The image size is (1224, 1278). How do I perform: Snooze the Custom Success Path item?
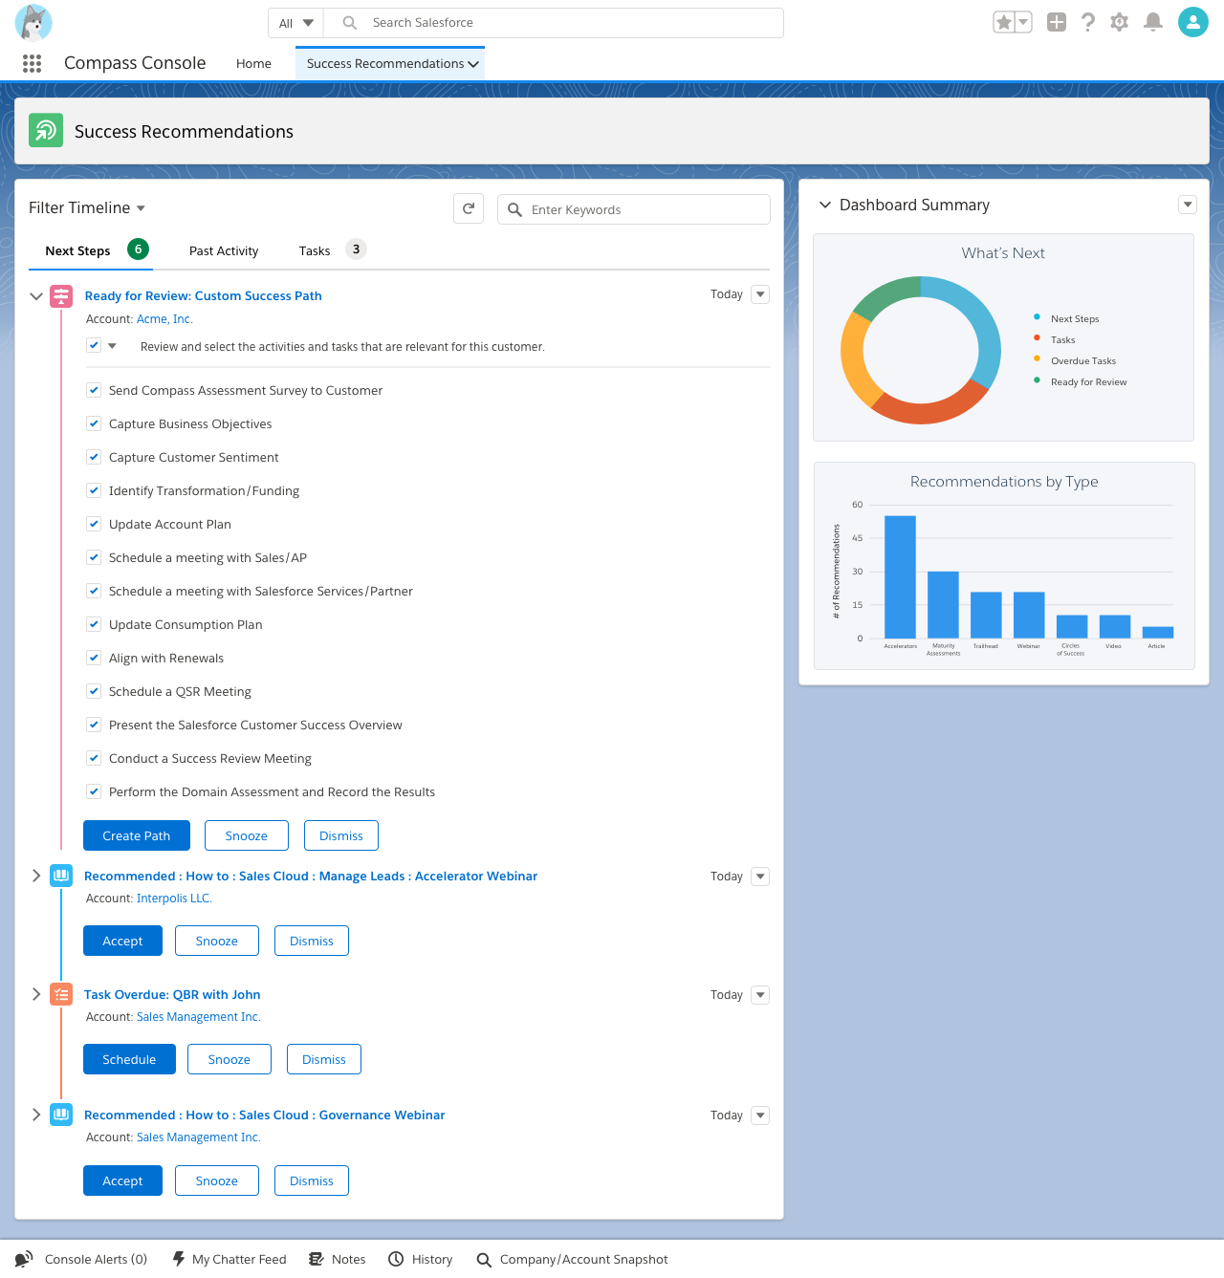(x=247, y=835)
